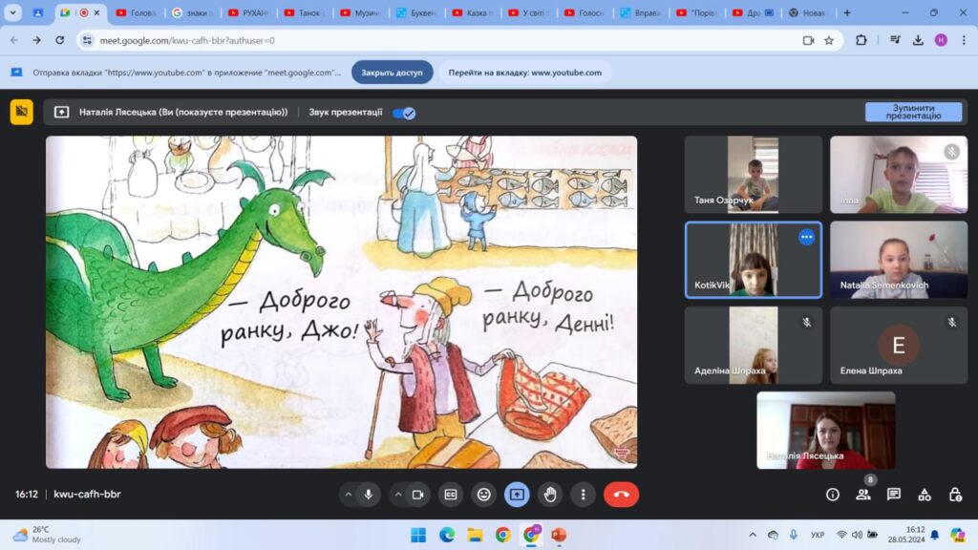Viewport: 978px width, 550px height.
Task: Select Natalia Semenkovich video tile
Action: tap(899, 260)
